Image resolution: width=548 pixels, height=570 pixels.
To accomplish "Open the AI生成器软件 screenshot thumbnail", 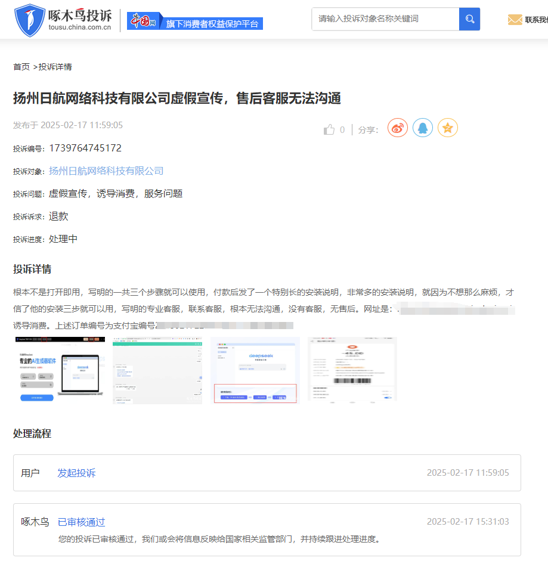I will coord(60,370).
